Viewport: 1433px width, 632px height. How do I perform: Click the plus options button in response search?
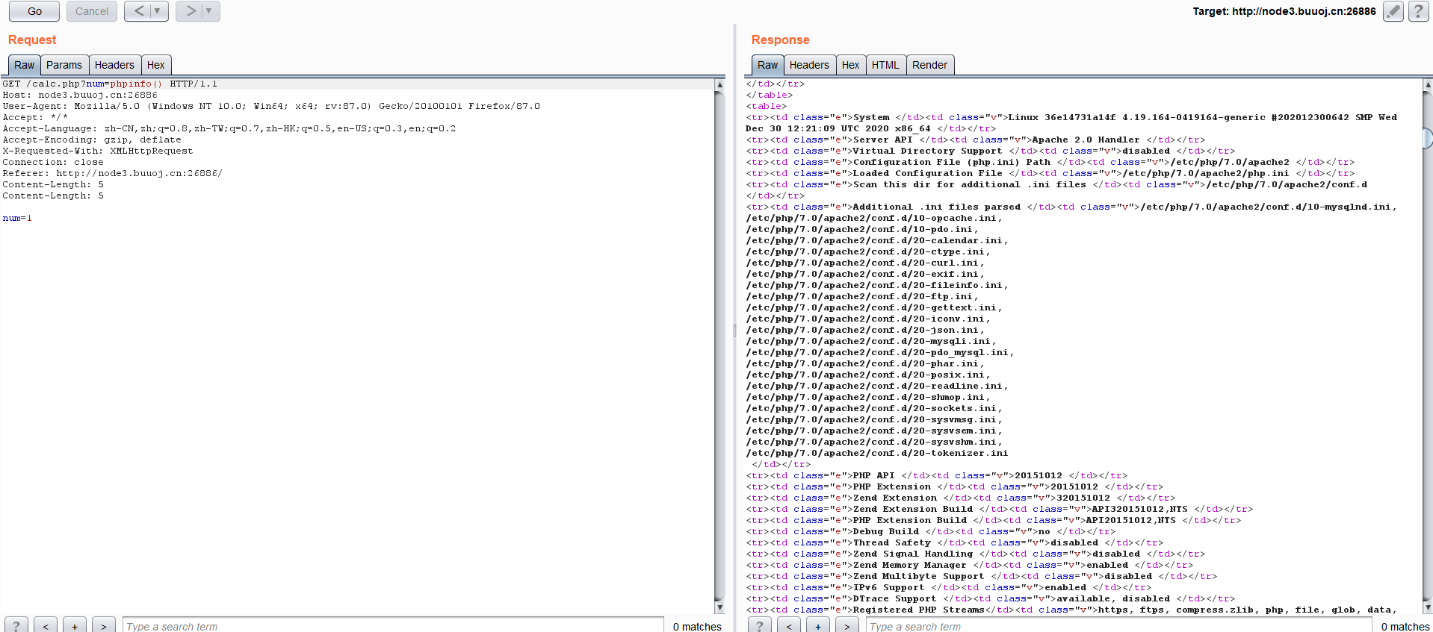click(x=818, y=626)
